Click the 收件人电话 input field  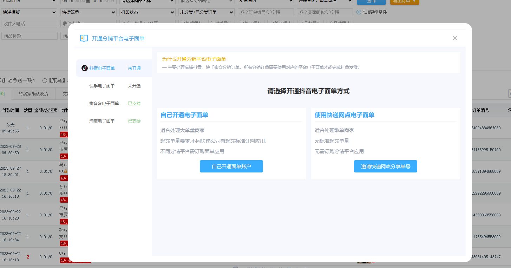(x=29, y=24)
